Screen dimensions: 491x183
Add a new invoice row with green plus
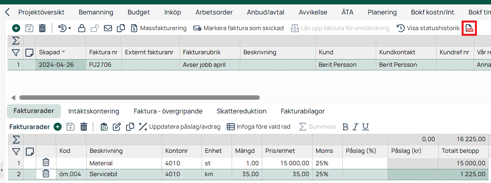pyautogui.click(x=58, y=127)
